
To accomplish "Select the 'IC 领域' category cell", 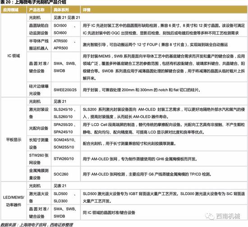I will [14, 56].
